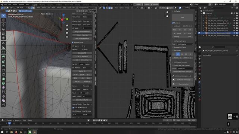239x134 pixels.
Task: Select the Inset Faces tool
Action: pos(3,61)
